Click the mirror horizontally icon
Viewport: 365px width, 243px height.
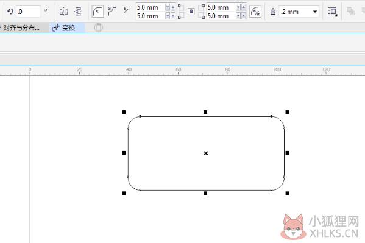pos(63,12)
